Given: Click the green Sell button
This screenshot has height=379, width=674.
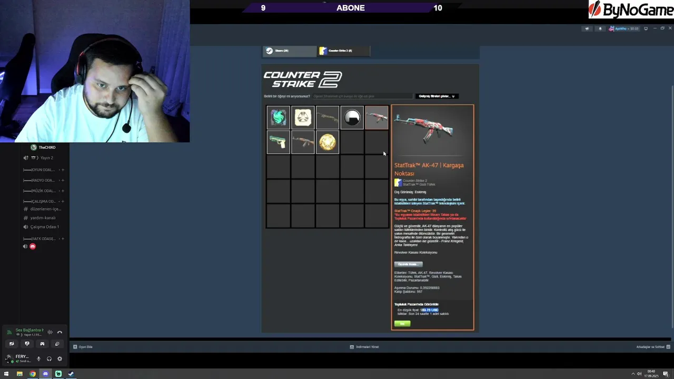Looking at the screenshot, I should coord(402,324).
